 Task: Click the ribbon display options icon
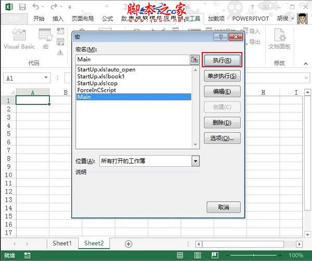[x=265, y=7]
